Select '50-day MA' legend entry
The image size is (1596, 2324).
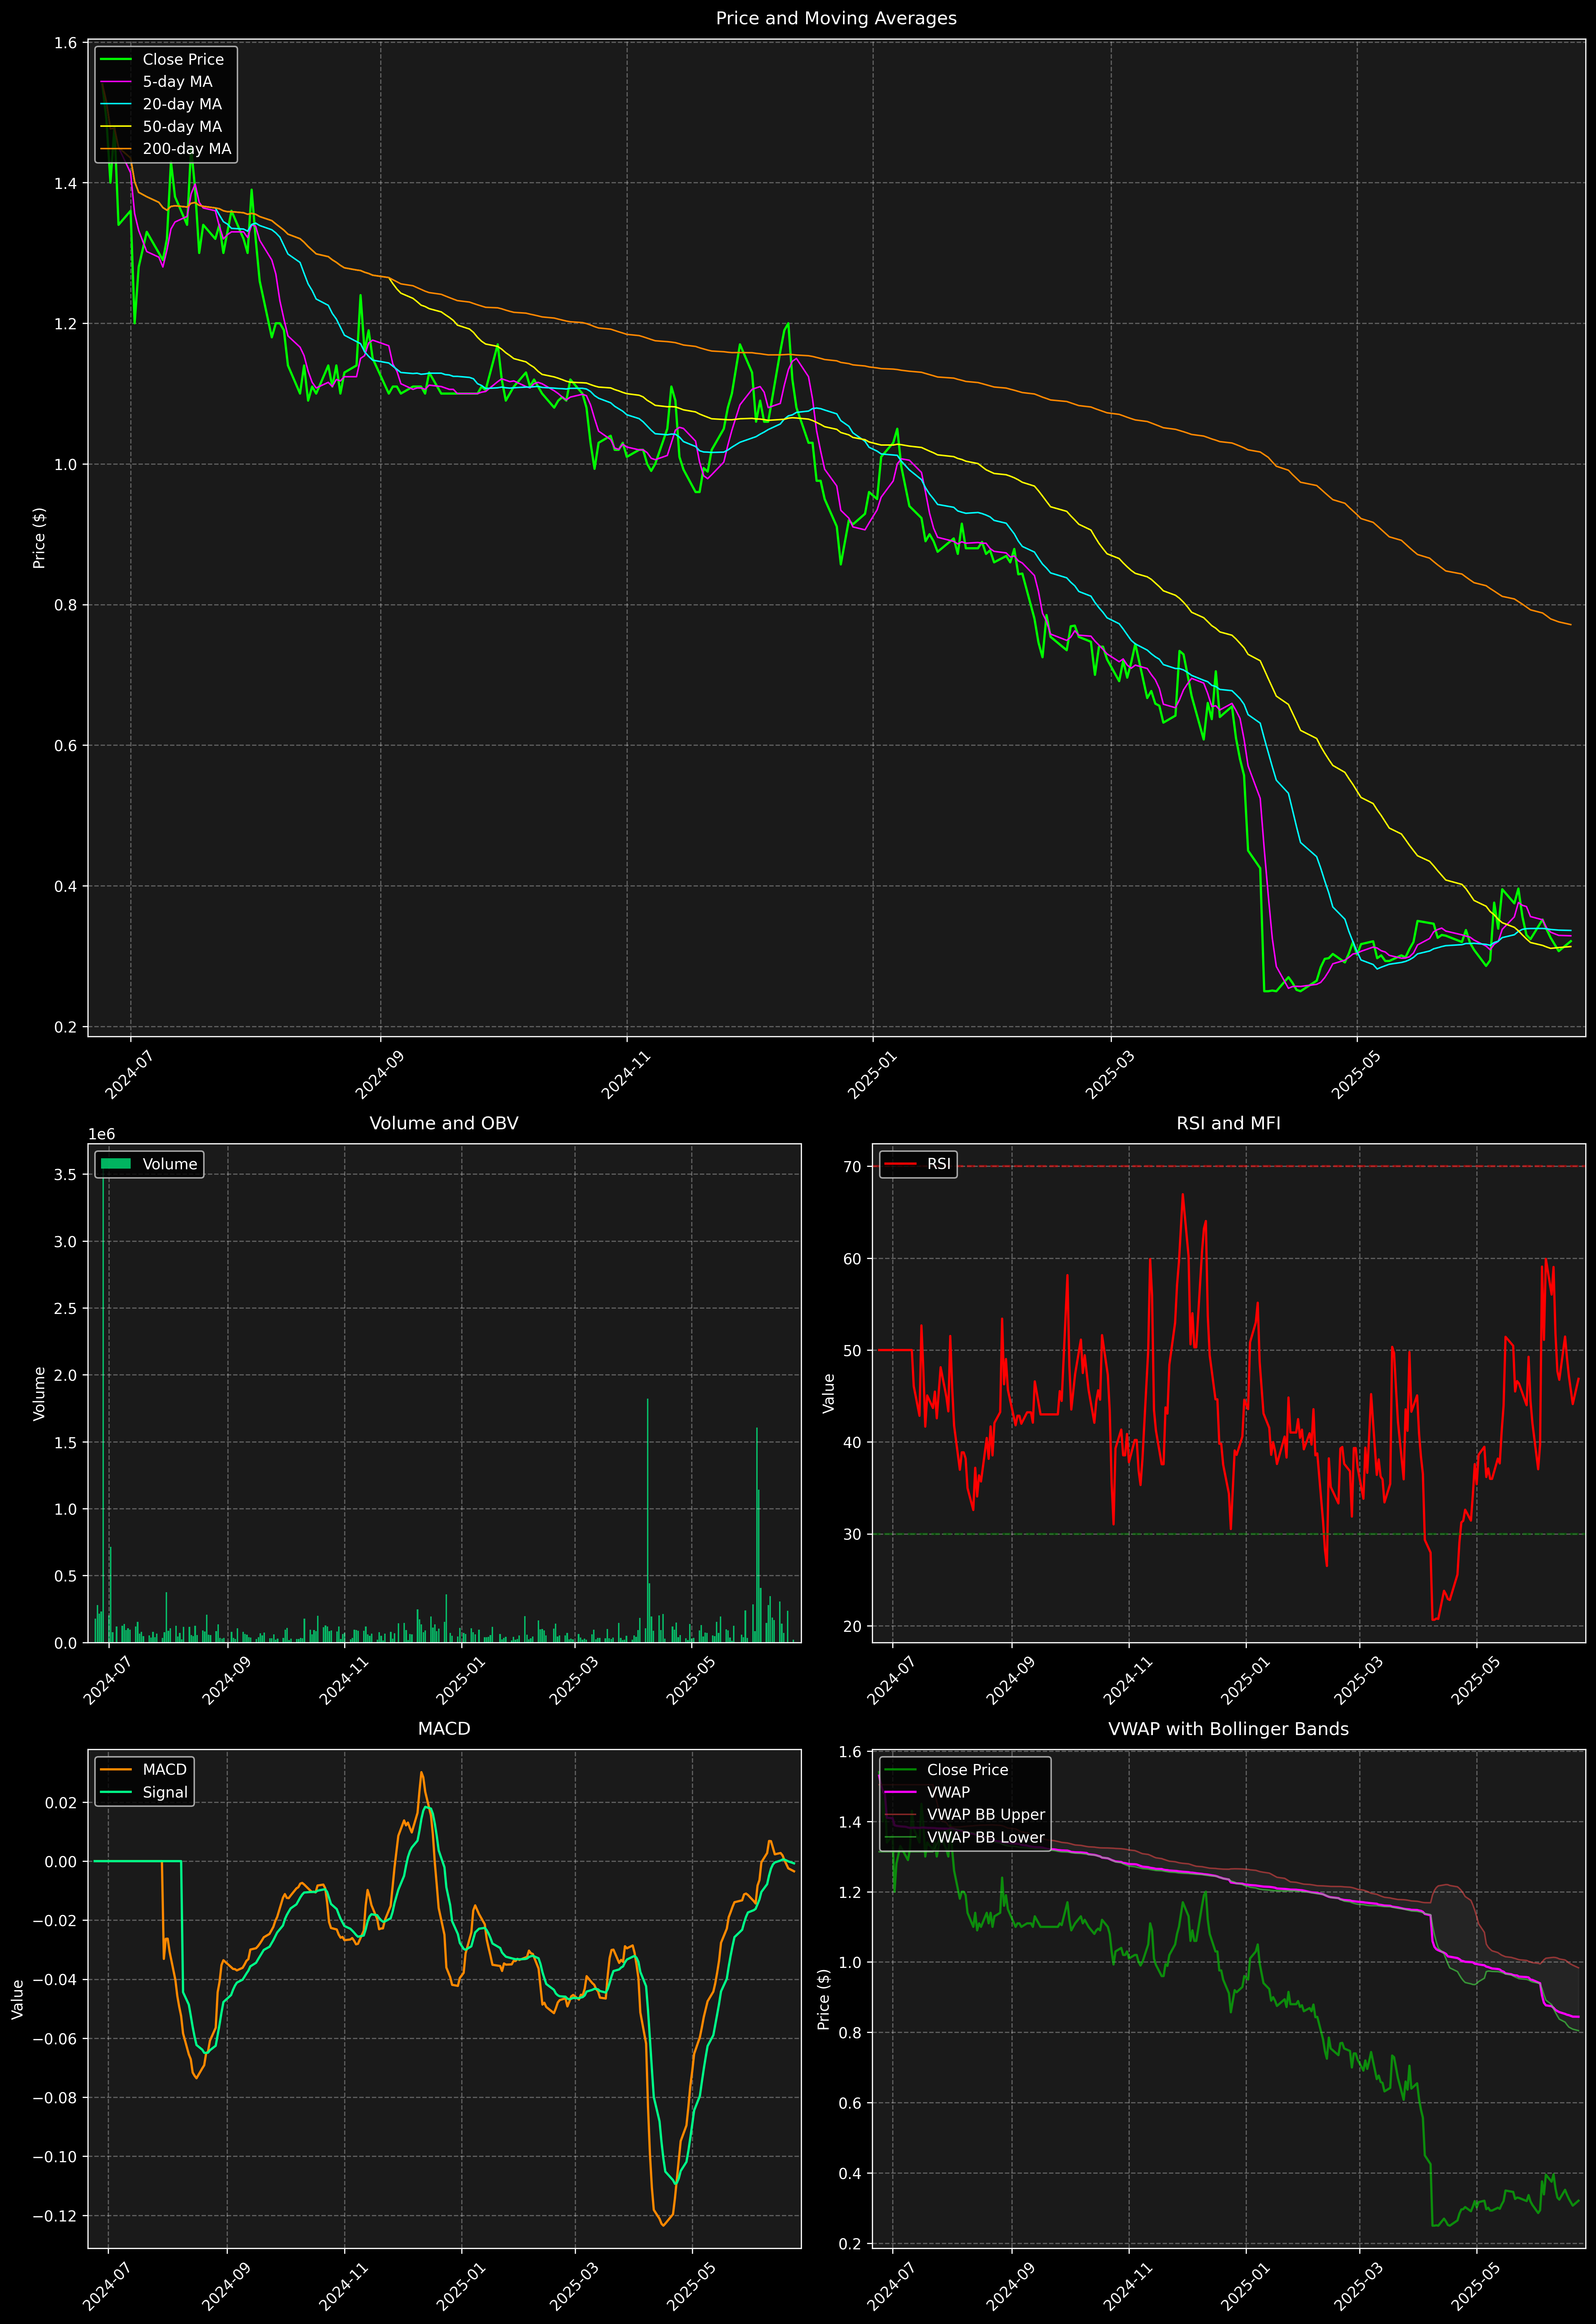coord(182,127)
